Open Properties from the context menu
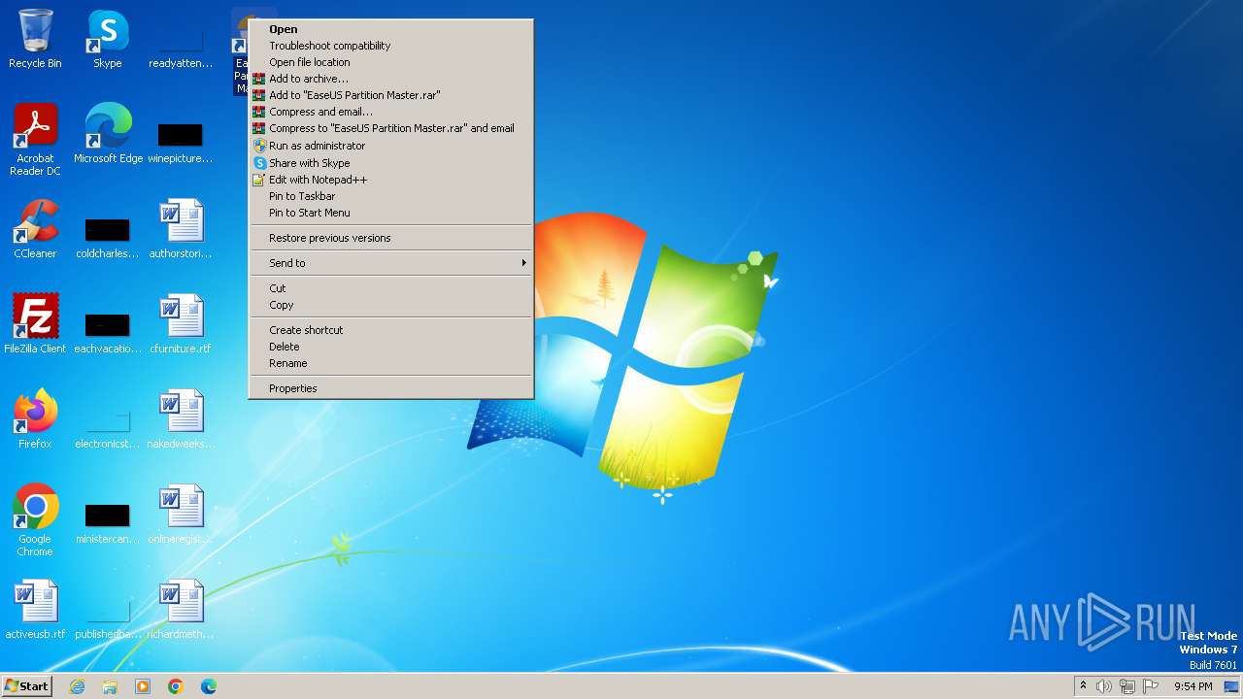The height and width of the screenshot is (699, 1243). (391, 388)
